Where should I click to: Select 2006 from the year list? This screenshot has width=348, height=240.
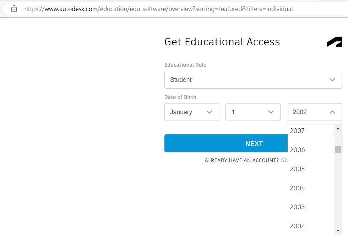pyautogui.click(x=298, y=150)
